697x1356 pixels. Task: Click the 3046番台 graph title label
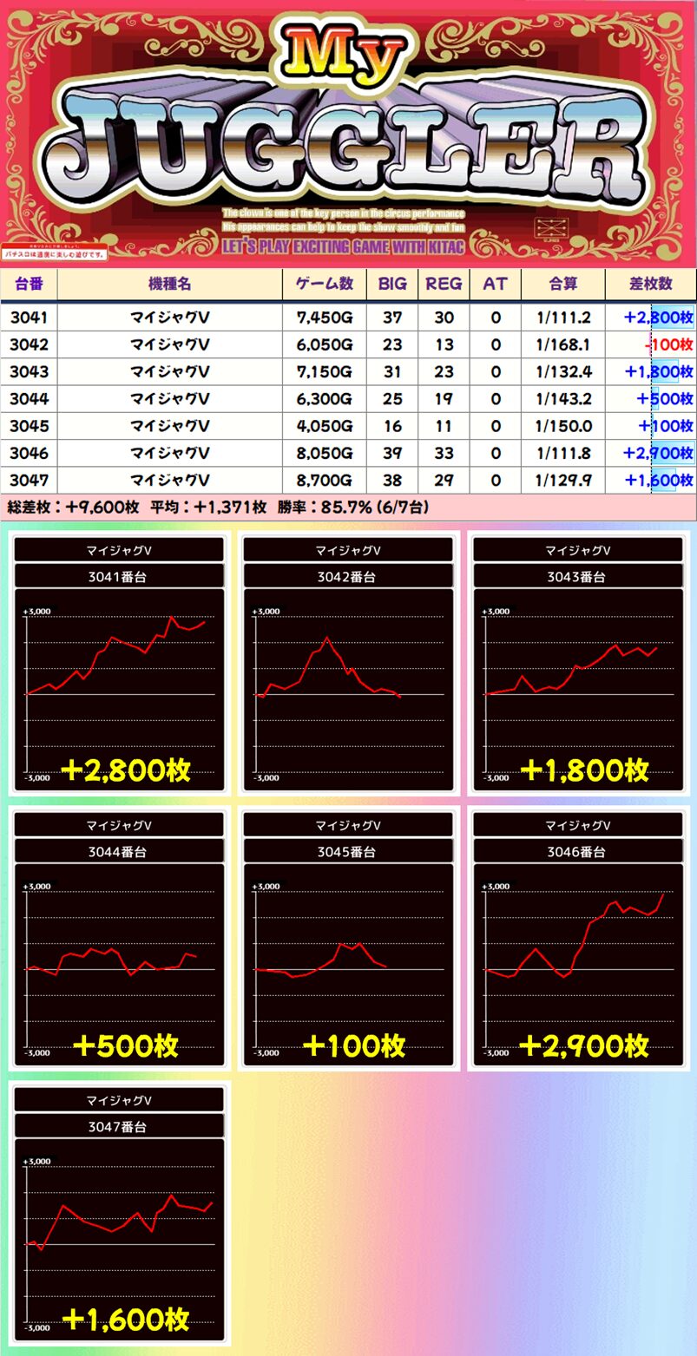click(578, 851)
